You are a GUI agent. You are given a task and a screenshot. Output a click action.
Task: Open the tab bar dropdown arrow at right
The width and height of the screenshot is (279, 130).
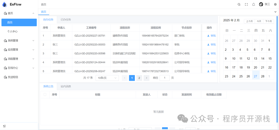tap(276, 12)
